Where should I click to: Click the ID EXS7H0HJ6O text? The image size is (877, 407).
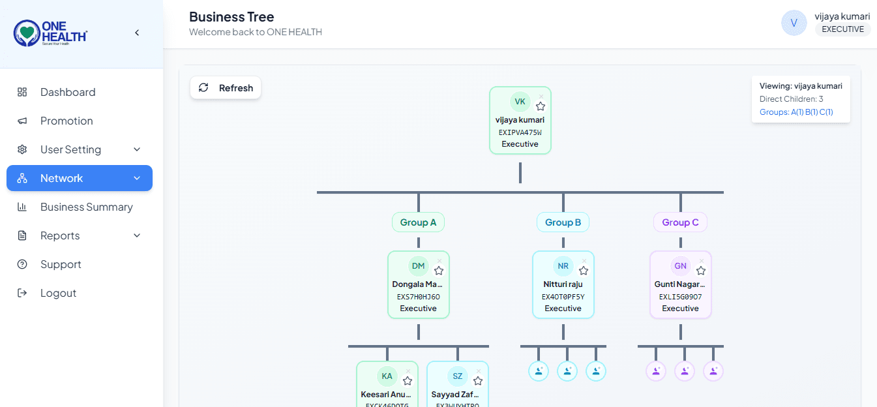coord(419,297)
